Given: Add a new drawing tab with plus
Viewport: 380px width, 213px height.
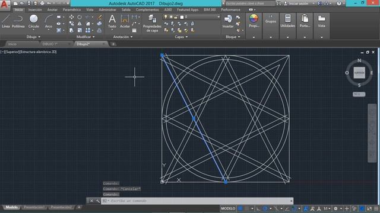Looking at the screenshot, I should [x=113, y=44].
